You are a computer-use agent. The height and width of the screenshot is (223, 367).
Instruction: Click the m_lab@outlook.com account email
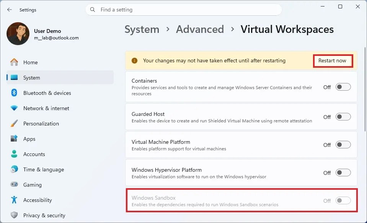click(56, 38)
